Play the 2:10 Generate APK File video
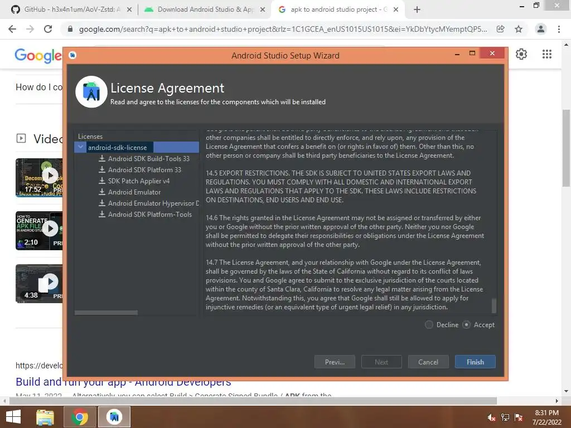 (39, 230)
